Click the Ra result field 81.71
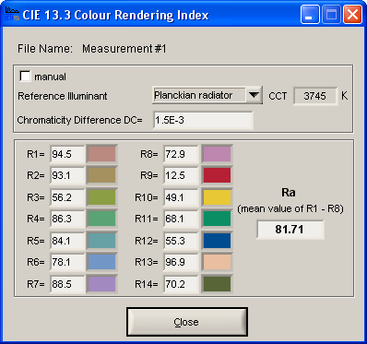Image resolution: width=367 pixels, height=344 pixels. [290, 230]
